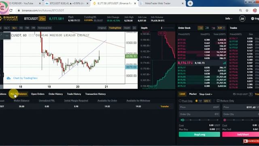Open the Technical Indicators button

(45, 28)
